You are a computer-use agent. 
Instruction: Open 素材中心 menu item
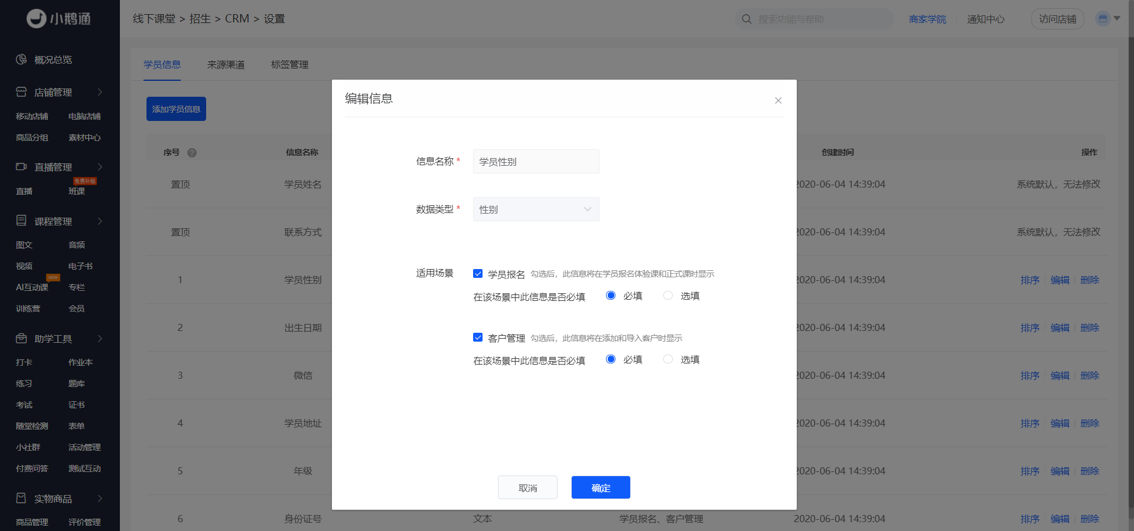(84, 137)
